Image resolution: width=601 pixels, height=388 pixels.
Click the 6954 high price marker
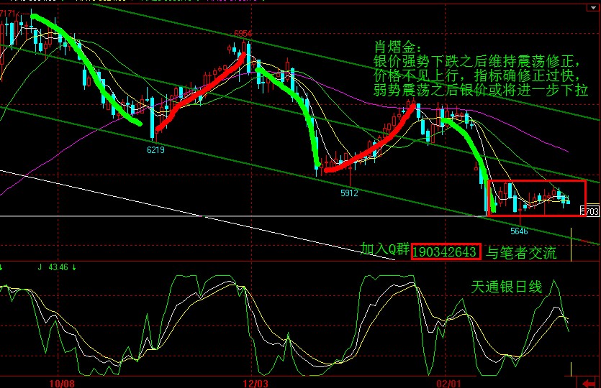pyautogui.click(x=243, y=34)
